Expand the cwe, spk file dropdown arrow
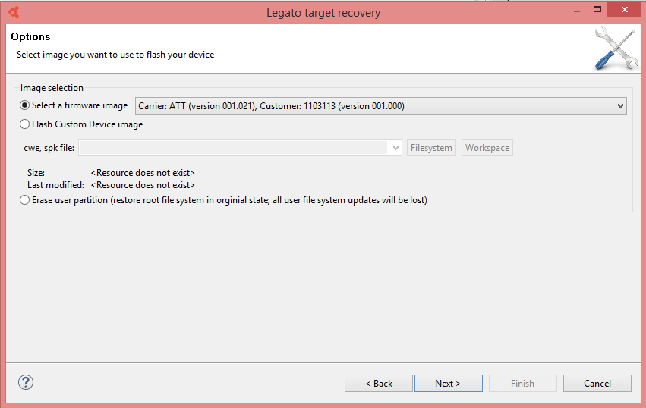Image resolution: width=646 pixels, height=408 pixels. click(395, 148)
